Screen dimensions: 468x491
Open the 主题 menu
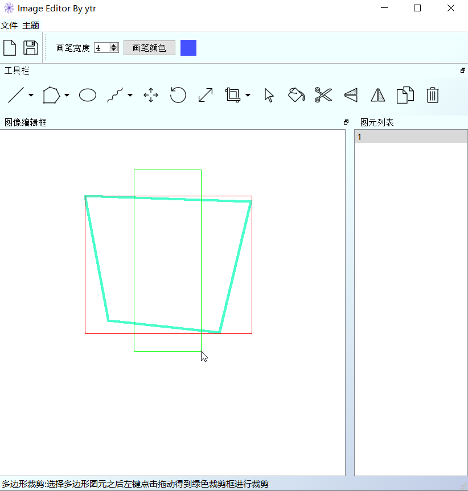point(31,26)
